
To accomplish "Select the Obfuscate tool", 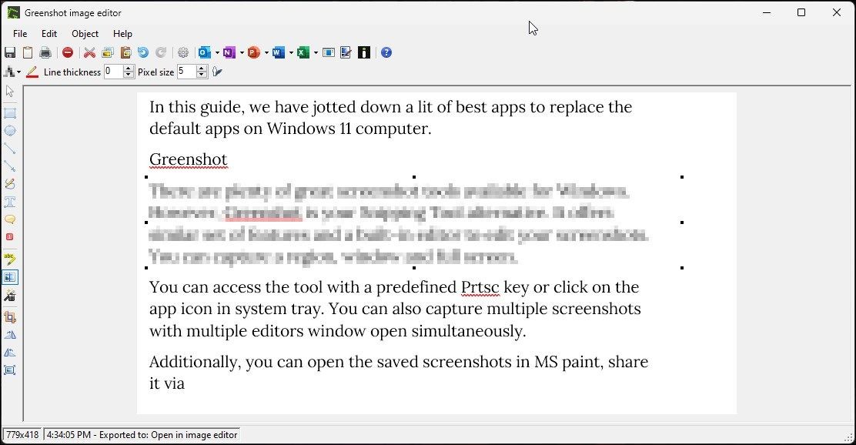I will point(10,277).
